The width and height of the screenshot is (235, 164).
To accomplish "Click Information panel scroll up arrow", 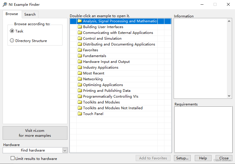I will [229, 21].
